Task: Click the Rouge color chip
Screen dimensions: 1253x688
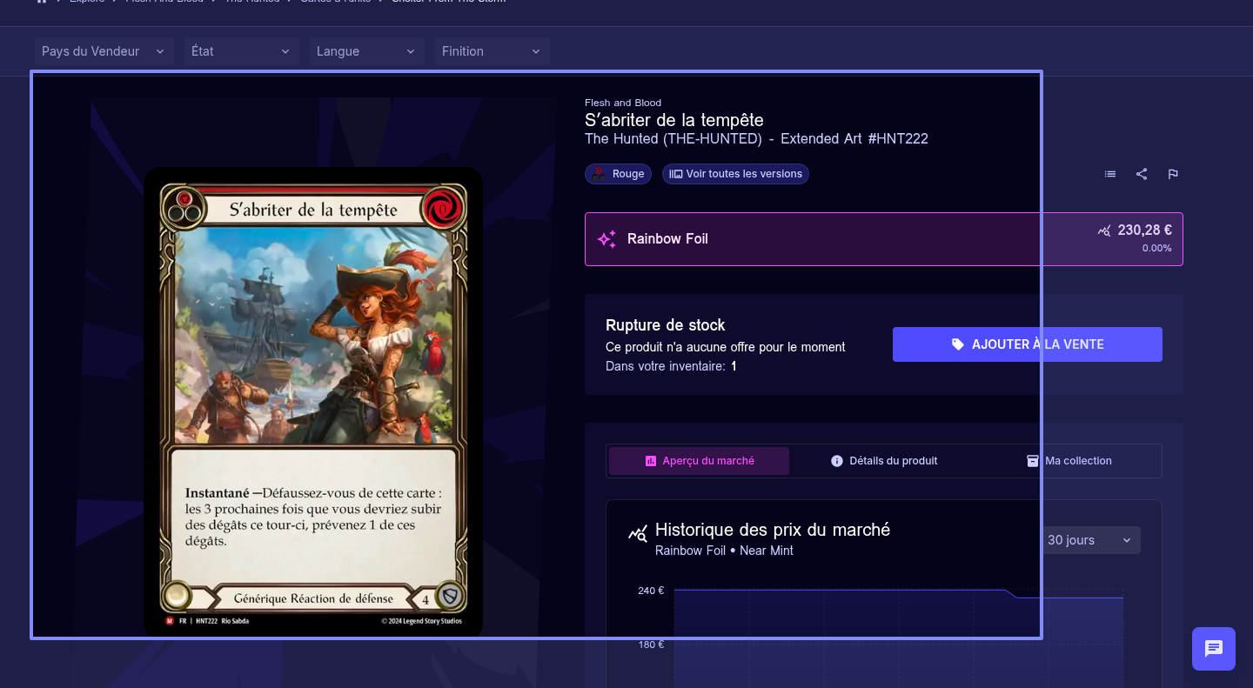Action: 619,174
